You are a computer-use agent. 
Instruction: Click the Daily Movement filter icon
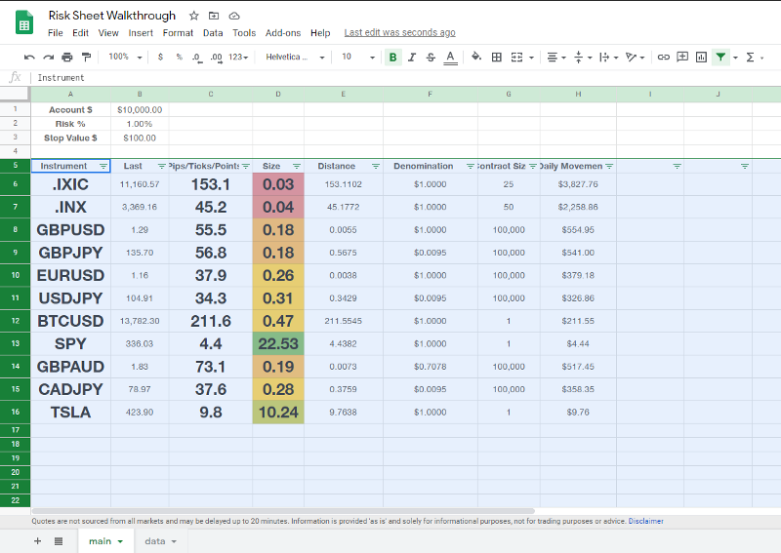click(x=609, y=166)
